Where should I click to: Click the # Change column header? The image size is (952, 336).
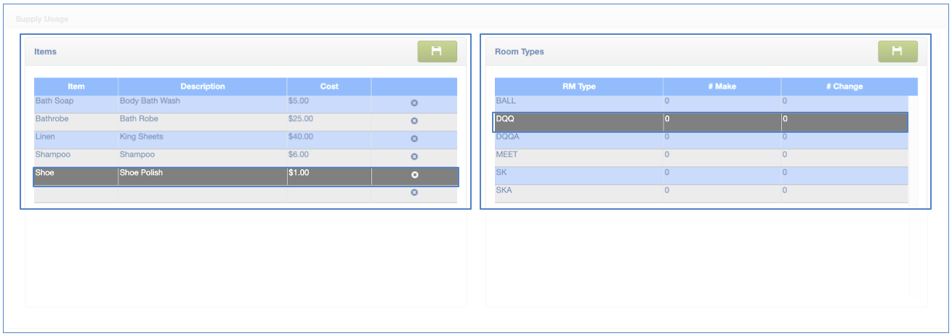pos(844,86)
